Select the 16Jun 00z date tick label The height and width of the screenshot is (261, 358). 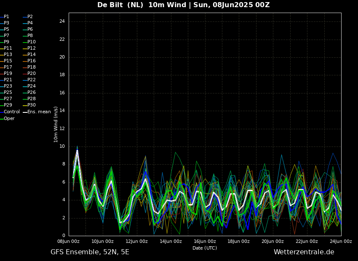coord(204,242)
